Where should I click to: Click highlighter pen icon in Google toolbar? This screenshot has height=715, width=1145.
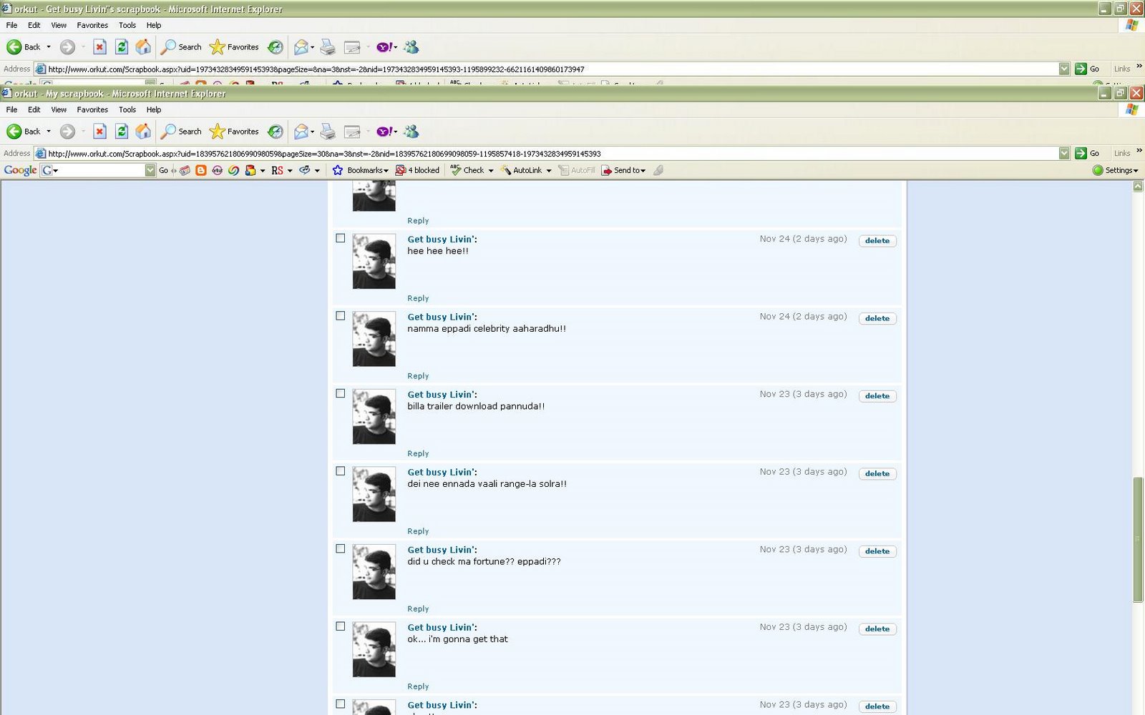(658, 170)
